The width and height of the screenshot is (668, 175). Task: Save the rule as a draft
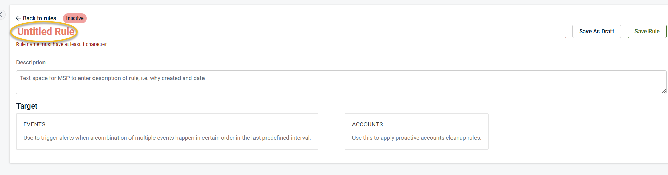point(596,31)
